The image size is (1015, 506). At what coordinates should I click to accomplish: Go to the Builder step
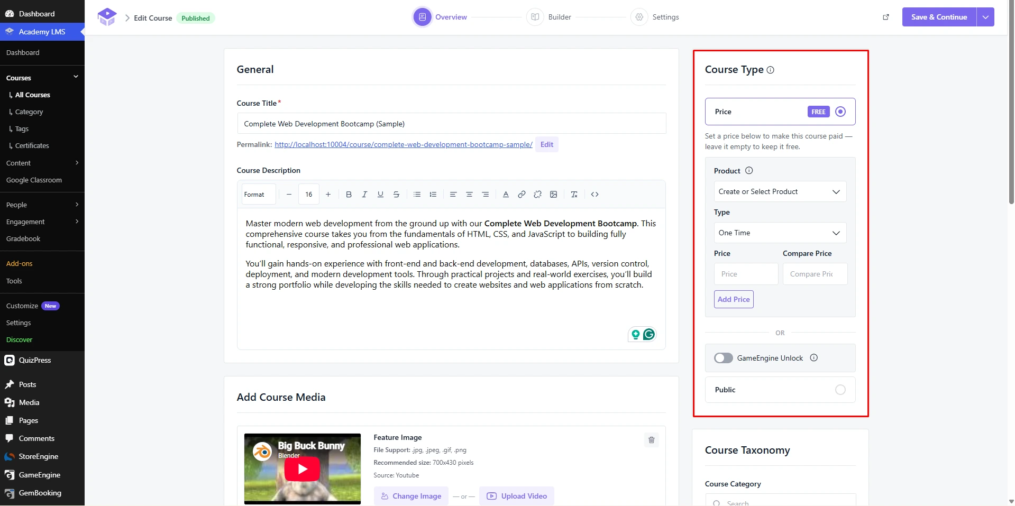point(549,17)
